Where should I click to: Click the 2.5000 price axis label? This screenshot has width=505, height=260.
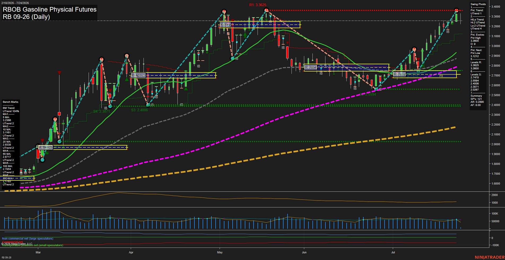(496, 95)
